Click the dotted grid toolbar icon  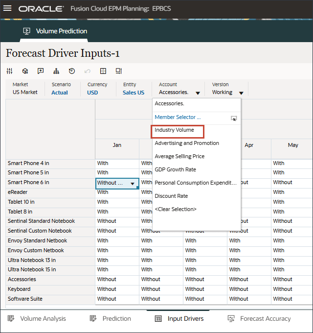tap(103, 71)
